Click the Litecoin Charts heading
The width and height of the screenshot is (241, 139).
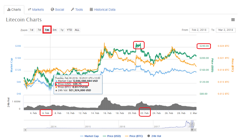pos(24,20)
